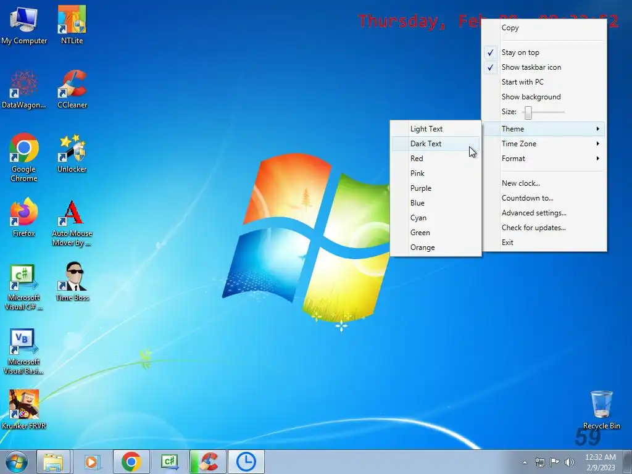This screenshot has width=632, height=474.
Task: Expand the Time Zone submenu
Action: click(544, 143)
